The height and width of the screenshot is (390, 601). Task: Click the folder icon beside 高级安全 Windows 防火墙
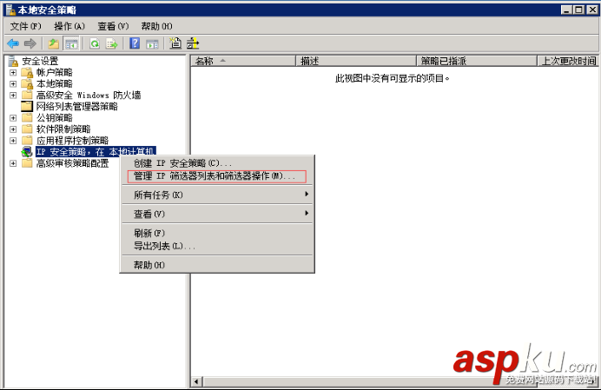tap(27, 95)
